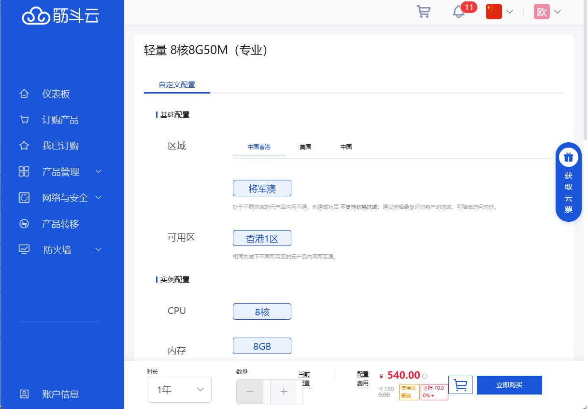Viewport: 587px width, 409px height.
Task: Select the 将军澳 data center option
Action: (262, 188)
